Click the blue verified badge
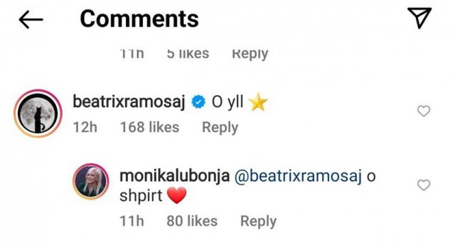The height and width of the screenshot is (247, 455). [199, 103]
